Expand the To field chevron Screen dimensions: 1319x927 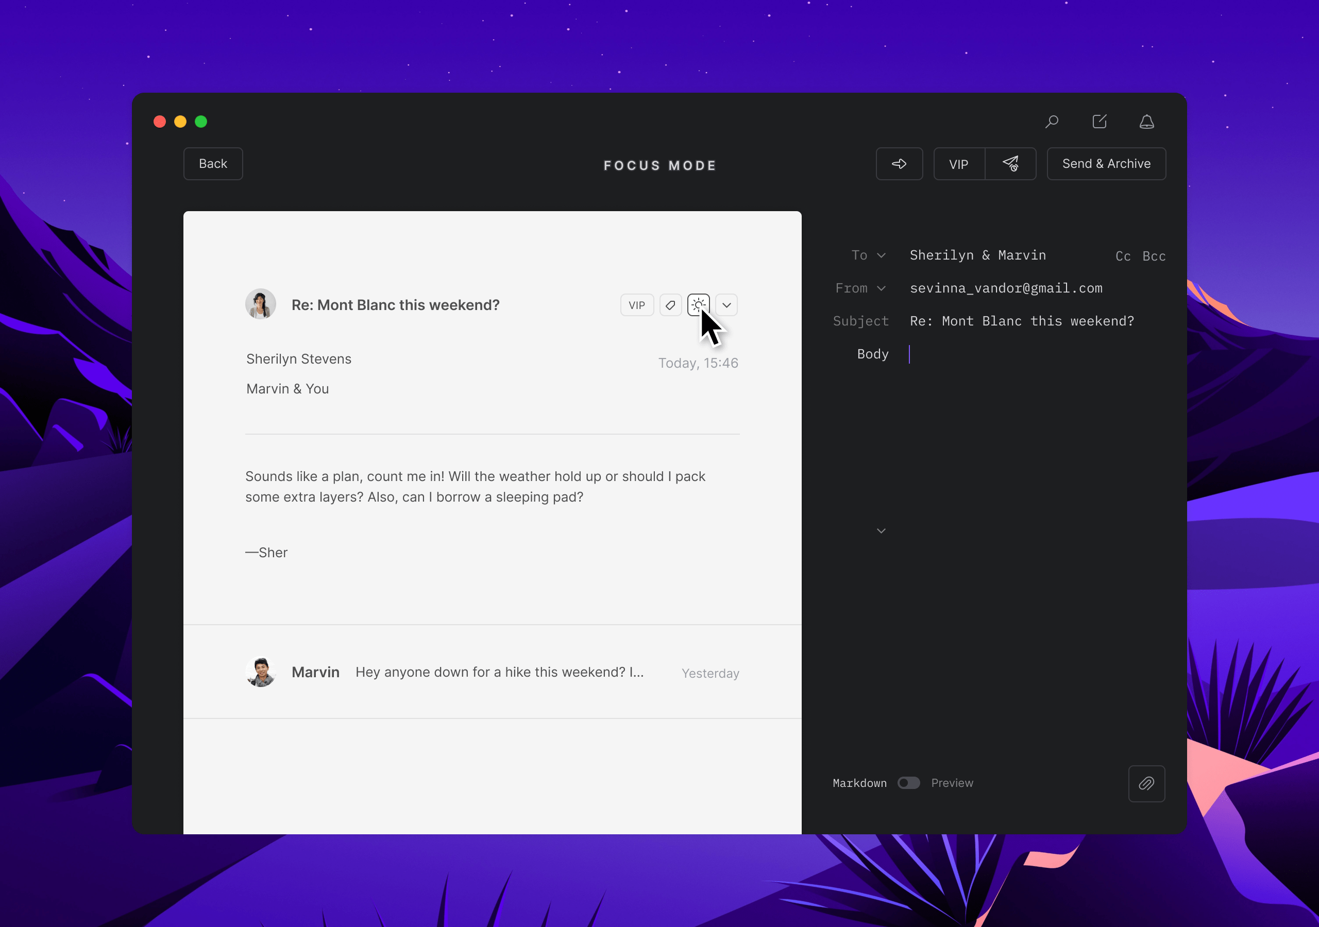click(x=881, y=255)
